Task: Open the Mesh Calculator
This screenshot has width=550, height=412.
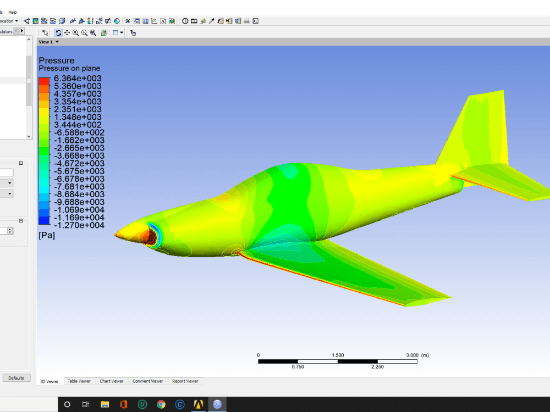Action: point(238,21)
